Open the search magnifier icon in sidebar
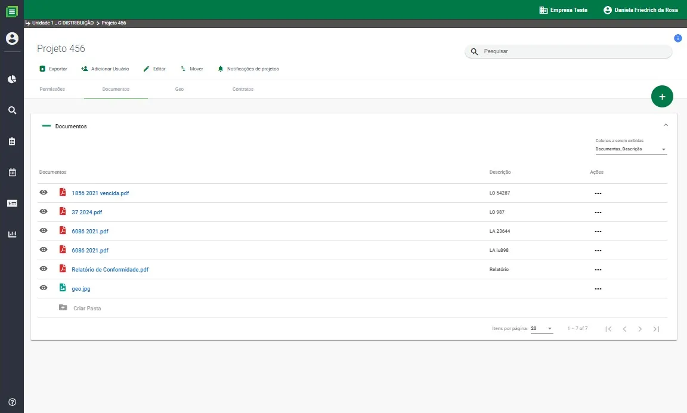 (x=13, y=110)
